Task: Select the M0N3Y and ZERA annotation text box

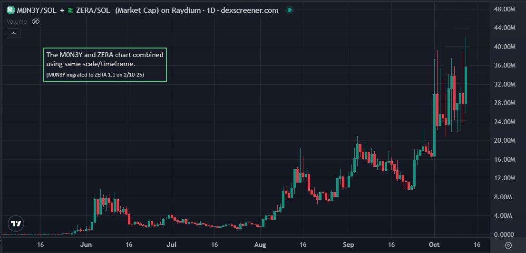Action: 105,64
